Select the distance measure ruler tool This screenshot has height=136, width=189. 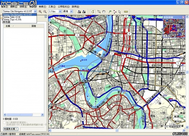[126, 12]
